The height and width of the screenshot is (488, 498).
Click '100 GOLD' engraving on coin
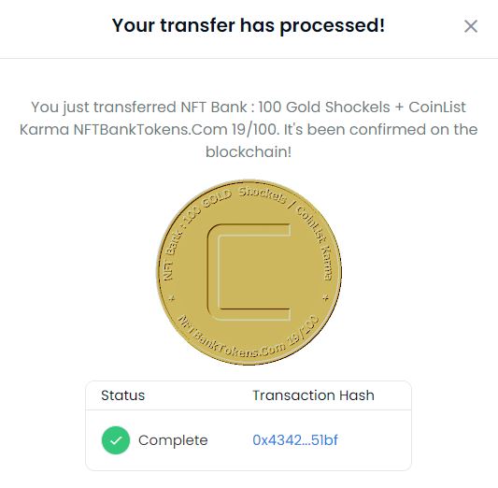click(x=209, y=204)
